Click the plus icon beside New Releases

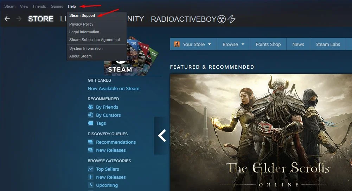(91, 177)
